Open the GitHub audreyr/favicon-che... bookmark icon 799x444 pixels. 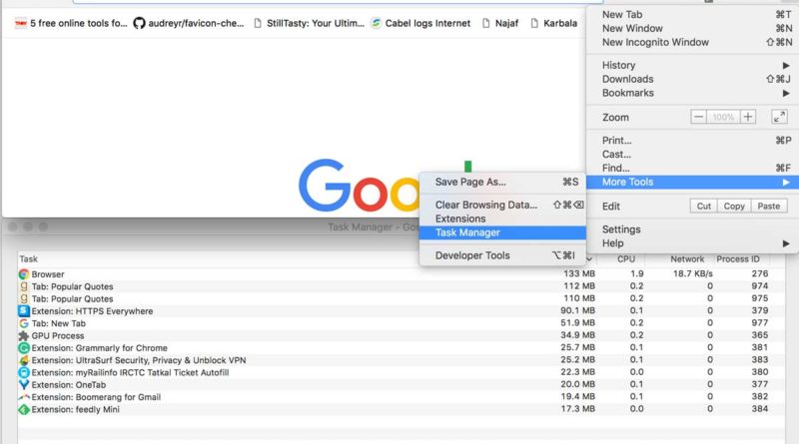[x=139, y=23]
